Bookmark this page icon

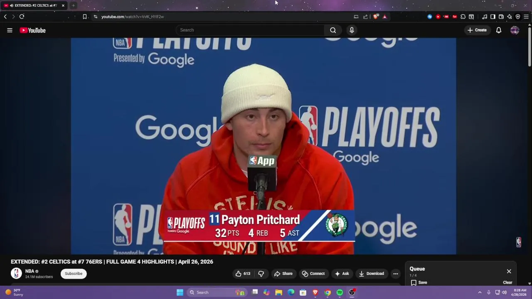click(84, 17)
